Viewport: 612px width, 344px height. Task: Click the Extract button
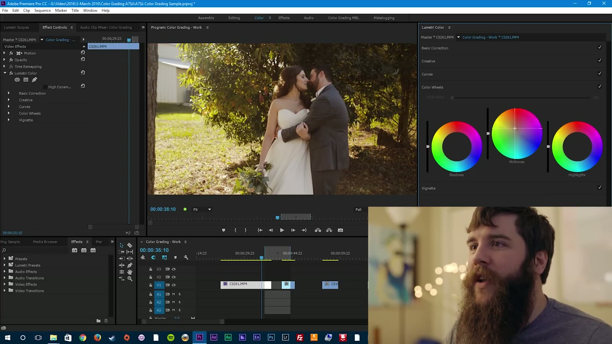[x=329, y=230]
